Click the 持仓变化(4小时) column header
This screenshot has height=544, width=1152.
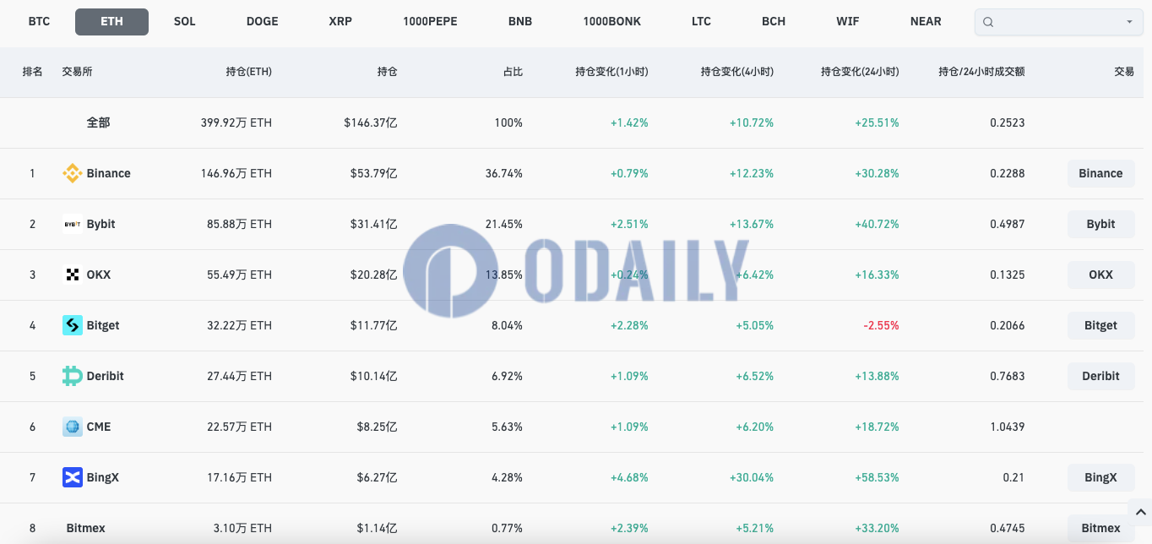pos(737,72)
